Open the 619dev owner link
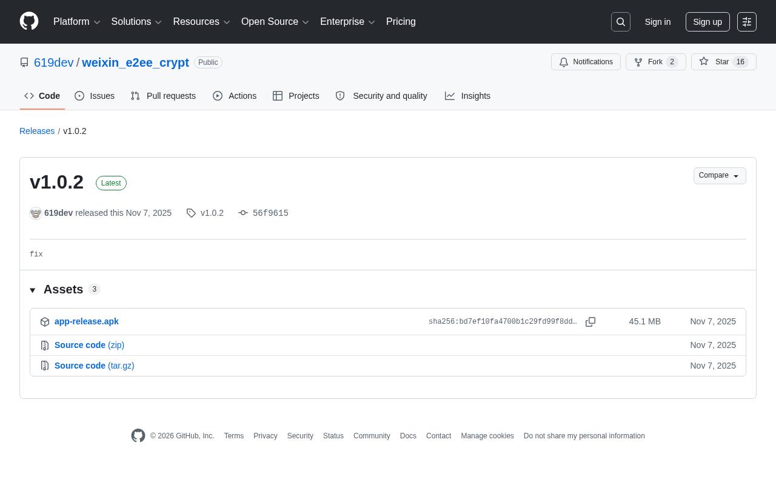This screenshot has width=776, height=485. coord(54,62)
